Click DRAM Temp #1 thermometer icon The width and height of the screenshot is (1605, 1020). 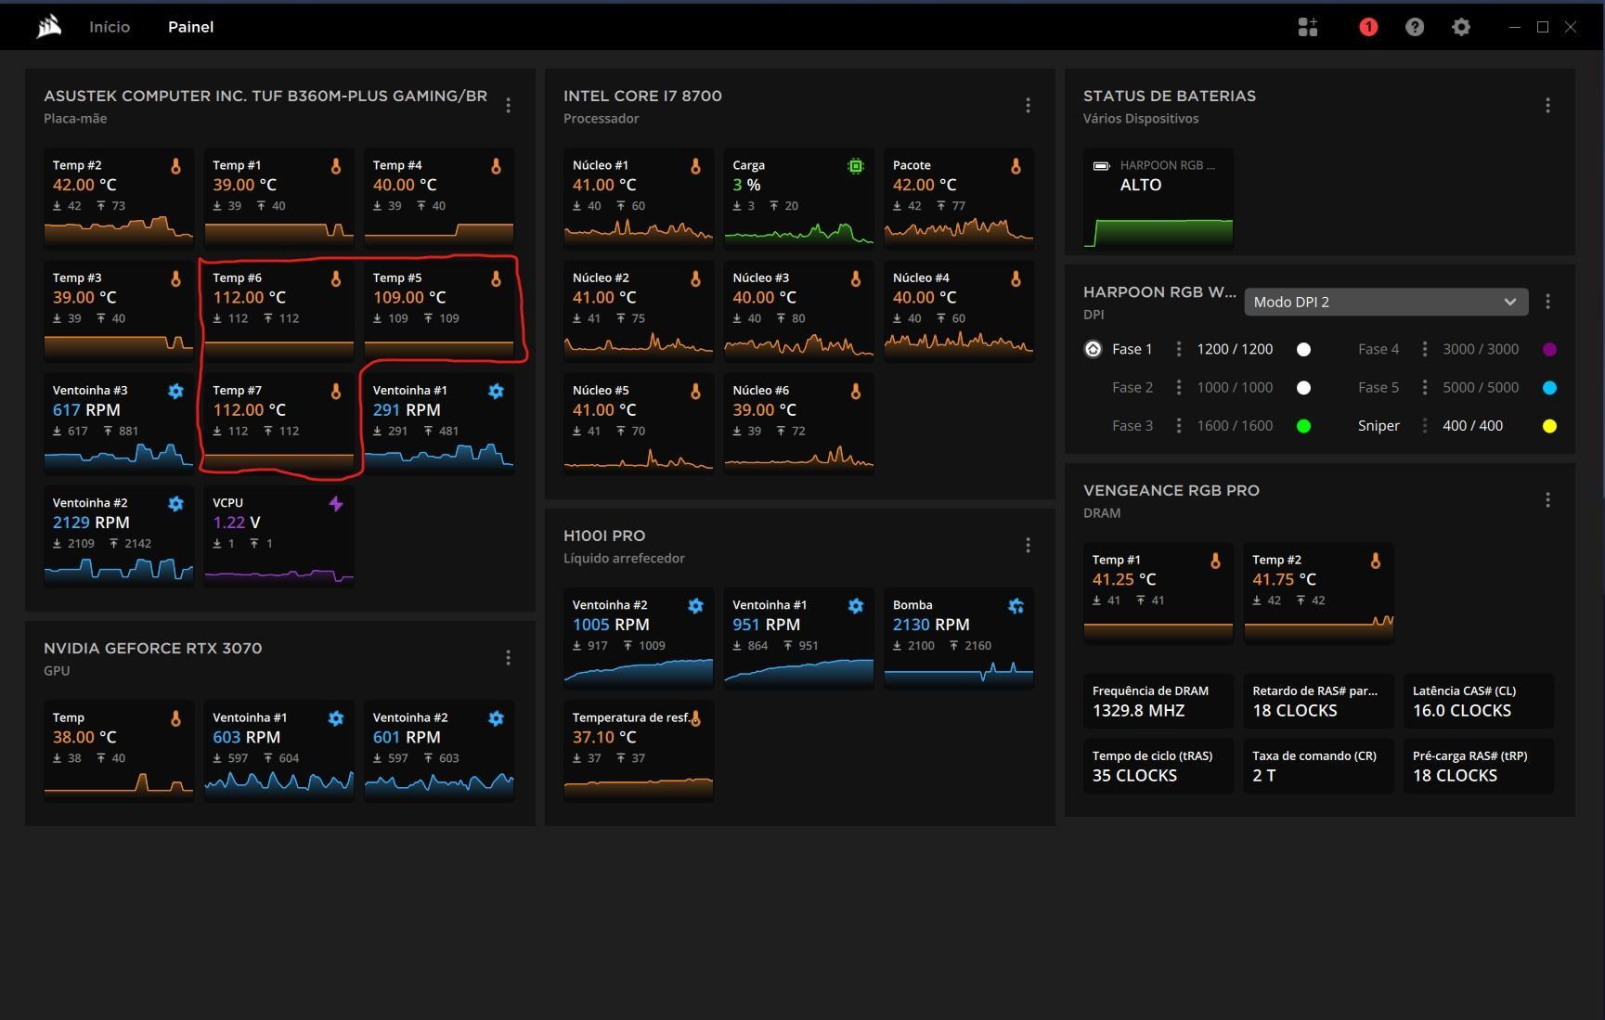[1215, 561]
